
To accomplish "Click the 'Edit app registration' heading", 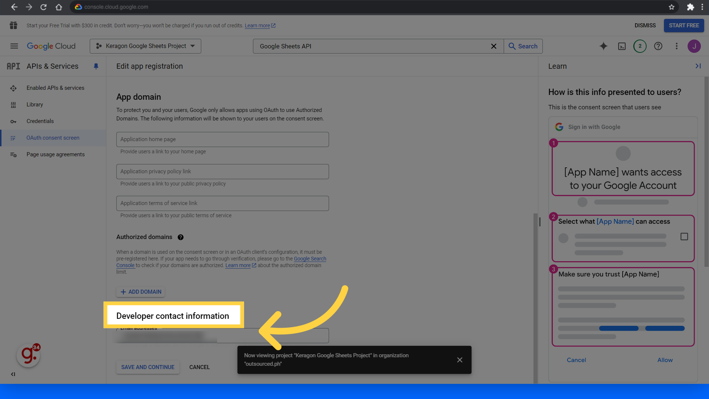I will click(150, 66).
